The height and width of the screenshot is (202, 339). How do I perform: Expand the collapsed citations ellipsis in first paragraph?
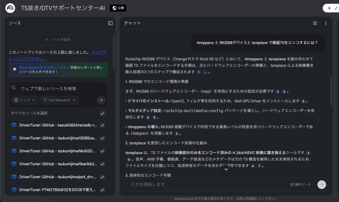205,72
